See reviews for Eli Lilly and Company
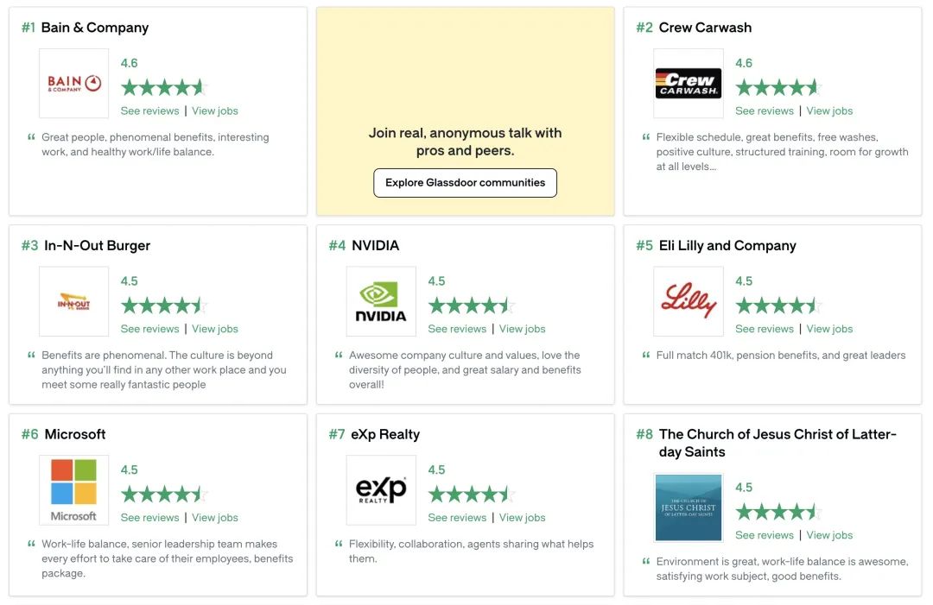Image resolution: width=933 pixels, height=605 pixels. 765,329
